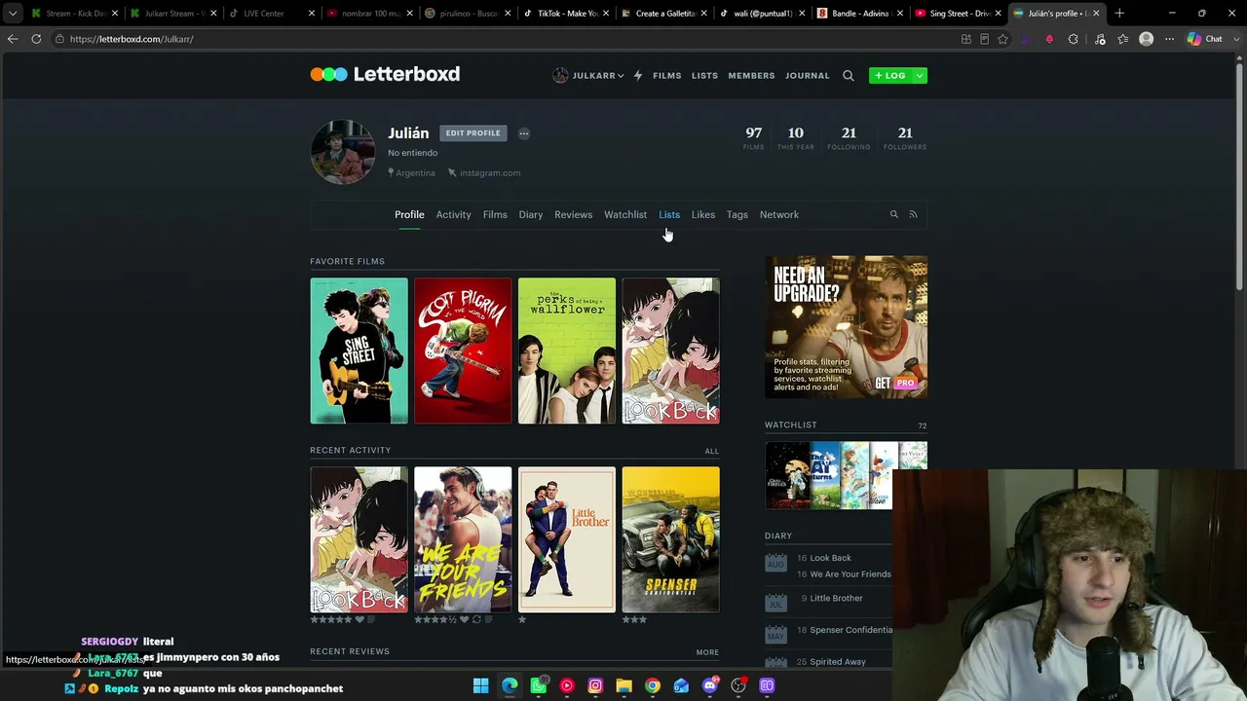Open the browser extensions puzzle icon
1247x701 pixels.
point(1074,39)
